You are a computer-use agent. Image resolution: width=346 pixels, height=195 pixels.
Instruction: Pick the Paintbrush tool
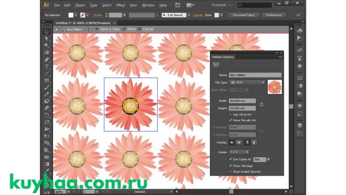pos(46,88)
